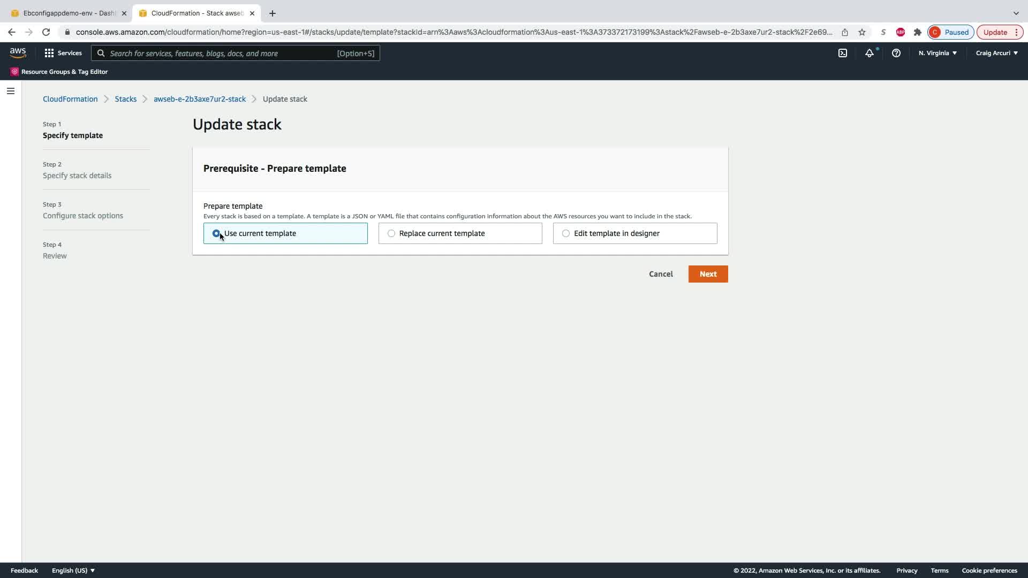The image size is (1028, 578).
Task: Open AWS CloudShell terminal icon
Action: click(x=842, y=53)
